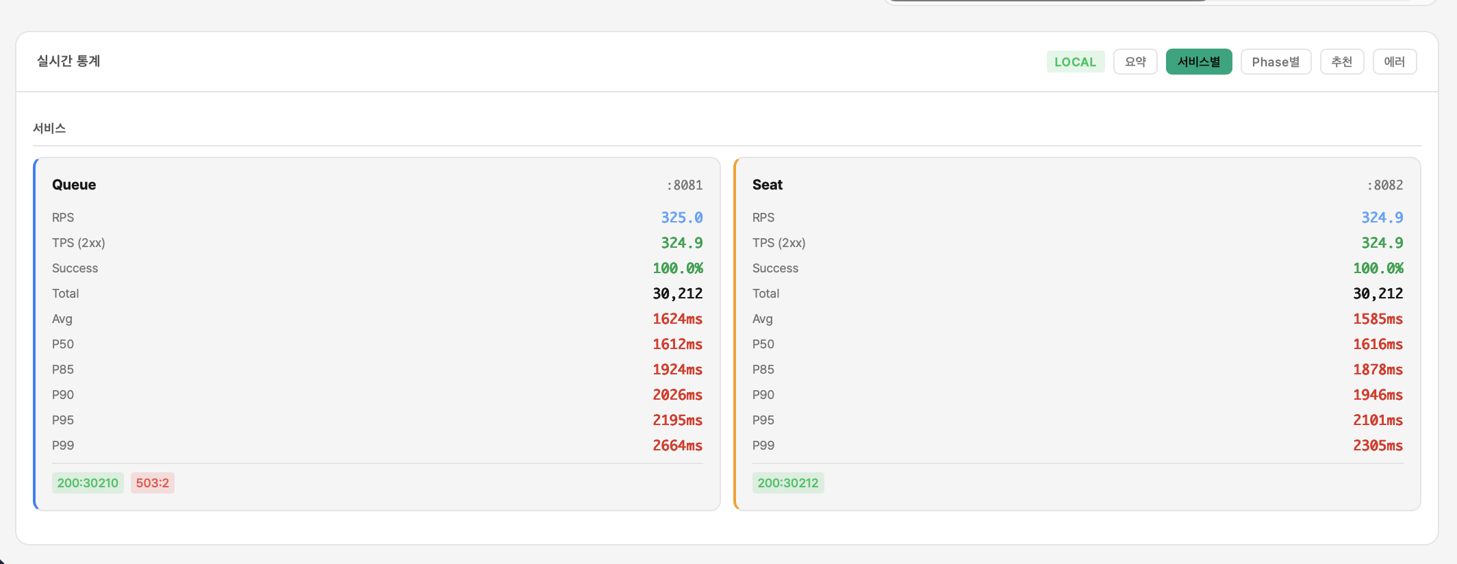
Task: Click the 200:30212 status badge in Seat
Action: pos(787,483)
